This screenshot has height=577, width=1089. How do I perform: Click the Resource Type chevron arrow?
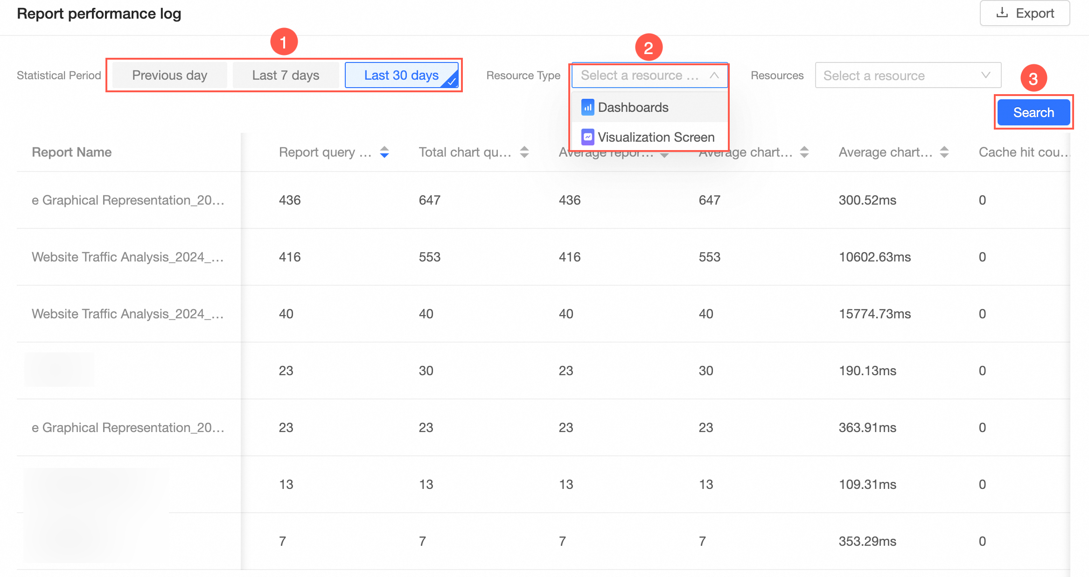pos(714,75)
